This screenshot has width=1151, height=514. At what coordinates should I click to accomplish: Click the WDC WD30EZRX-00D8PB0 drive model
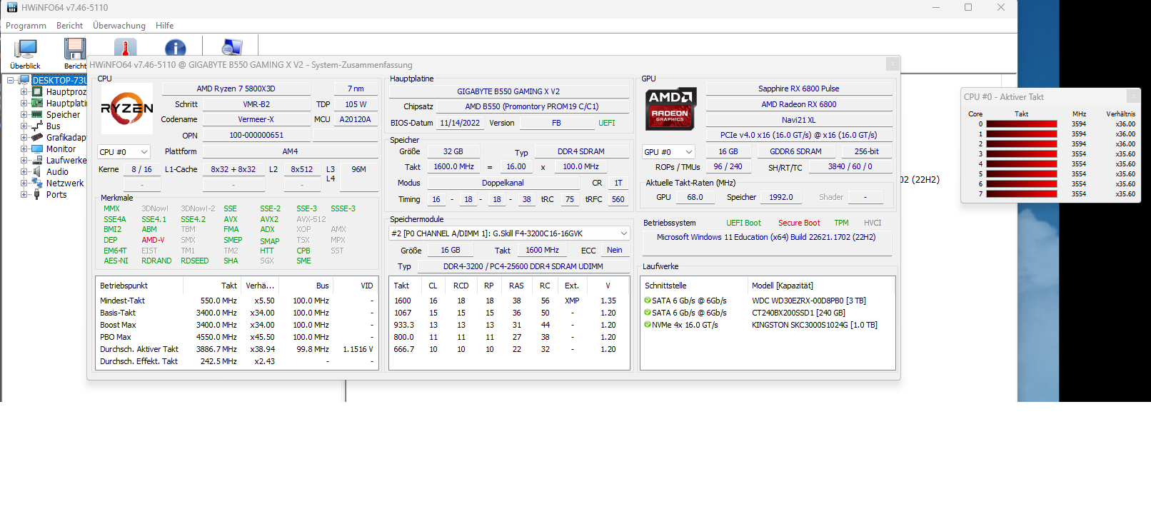tap(809, 301)
